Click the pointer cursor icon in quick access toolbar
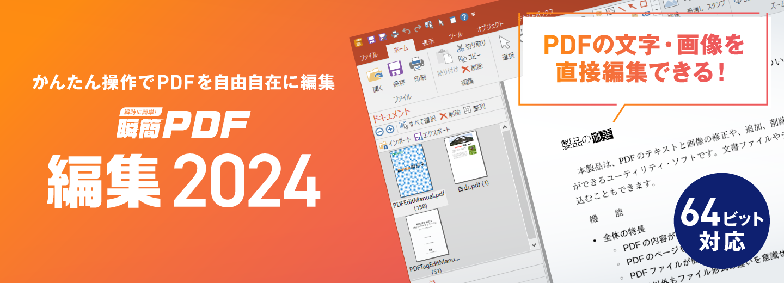784x283 pixels. [x=441, y=22]
